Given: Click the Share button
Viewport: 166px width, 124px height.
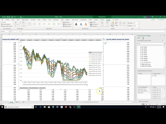Looking at the screenshot, I should click(153, 20).
